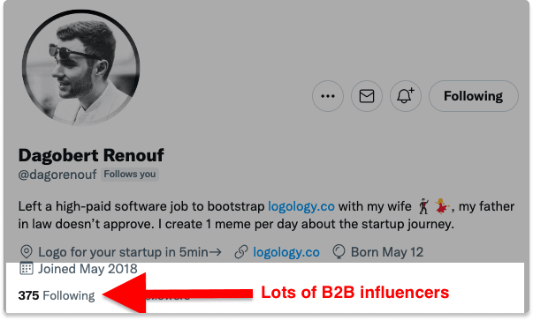Click the Following button to unfollow
This screenshot has height=320, width=533.
click(474, 96)
